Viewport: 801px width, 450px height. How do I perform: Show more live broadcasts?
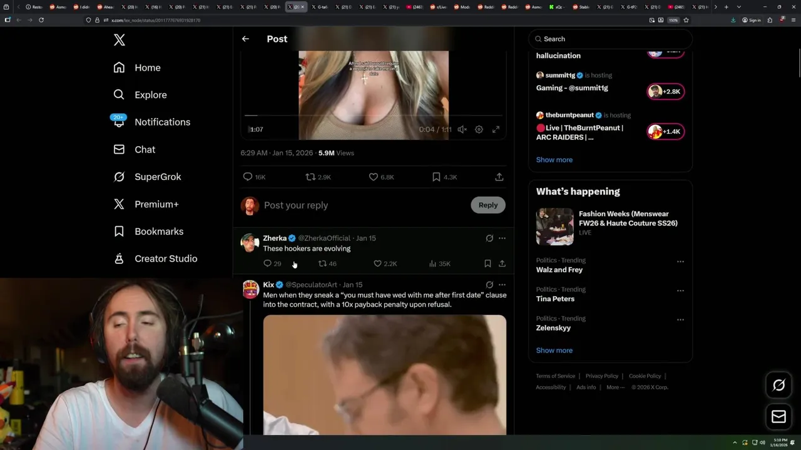[554, 160]
